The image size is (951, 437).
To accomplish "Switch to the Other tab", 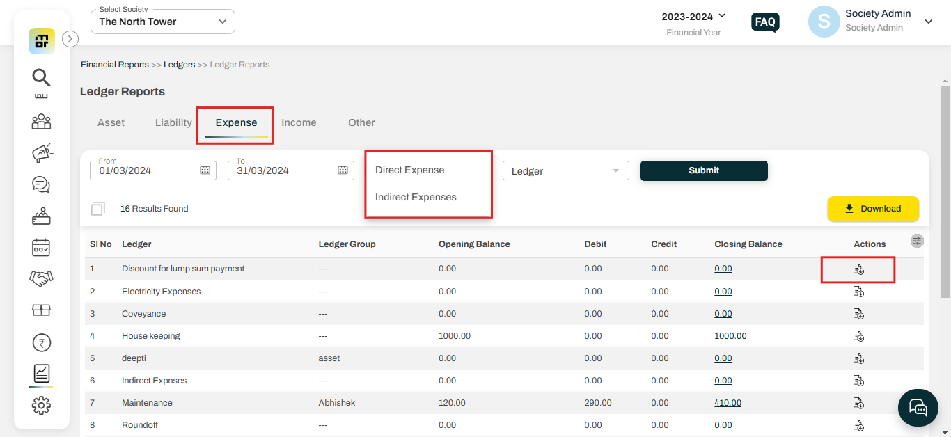I will pos(361,122).
